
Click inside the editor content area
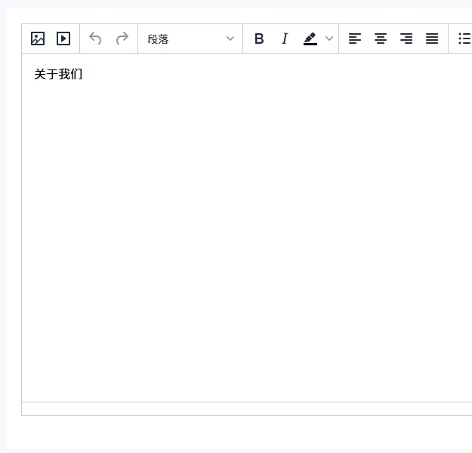247,227
